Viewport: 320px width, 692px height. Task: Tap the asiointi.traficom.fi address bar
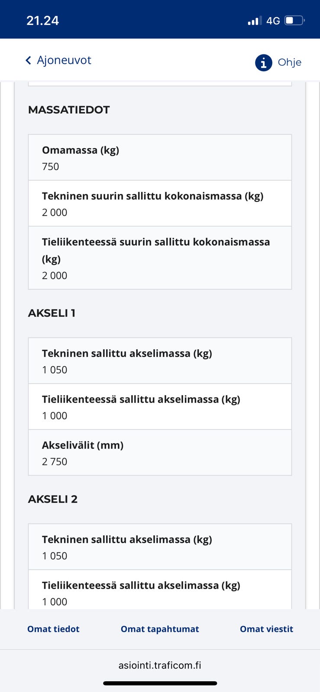pos(160,665)
